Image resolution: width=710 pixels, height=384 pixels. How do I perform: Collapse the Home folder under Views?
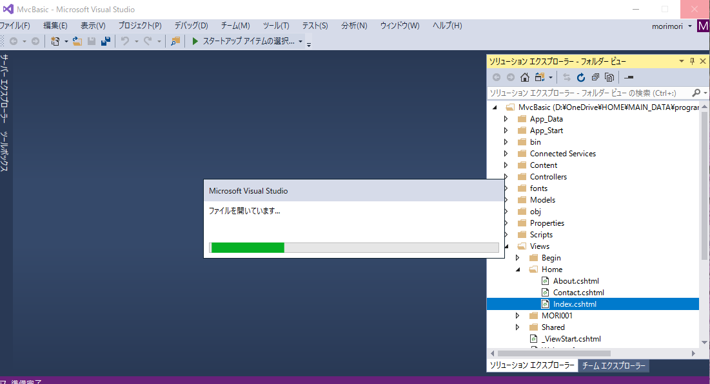tap(518, 270)
